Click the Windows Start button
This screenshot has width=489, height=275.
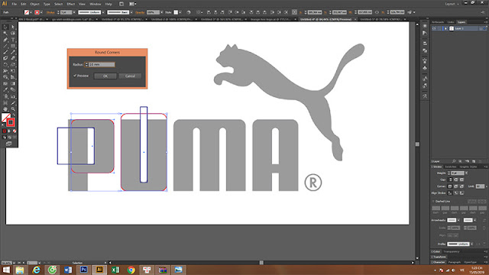coord(6,270)
